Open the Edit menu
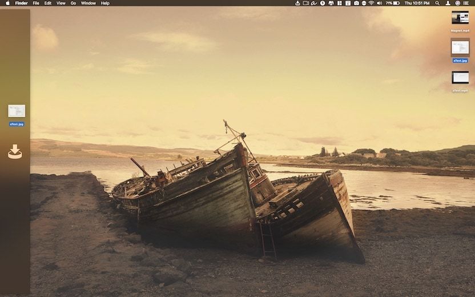The width and height of the screenshot is (475, 297). [48, 3]
